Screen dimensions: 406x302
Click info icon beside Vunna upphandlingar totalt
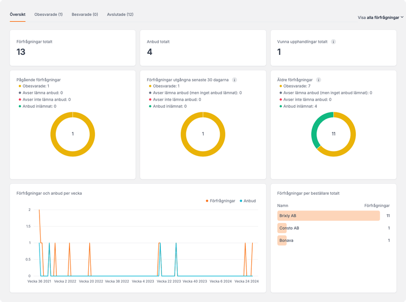point(333,42)
